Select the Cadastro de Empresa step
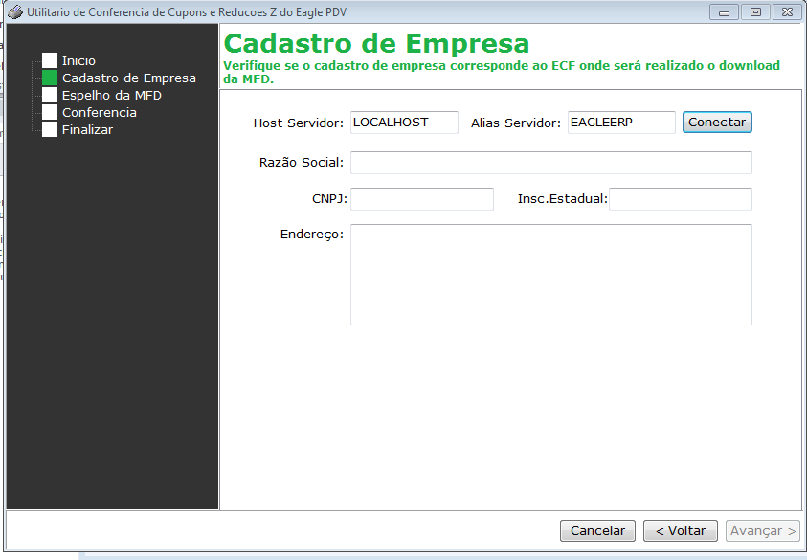The height and width of the screenshot is (560, 807). point(128,78)
